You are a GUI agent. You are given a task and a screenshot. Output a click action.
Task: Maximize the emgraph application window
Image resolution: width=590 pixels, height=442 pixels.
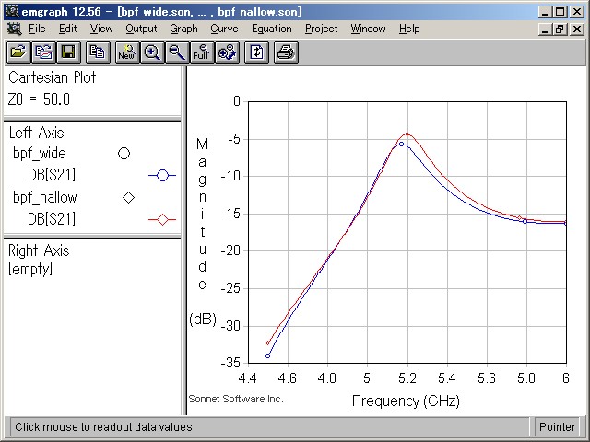pos(560,12)
